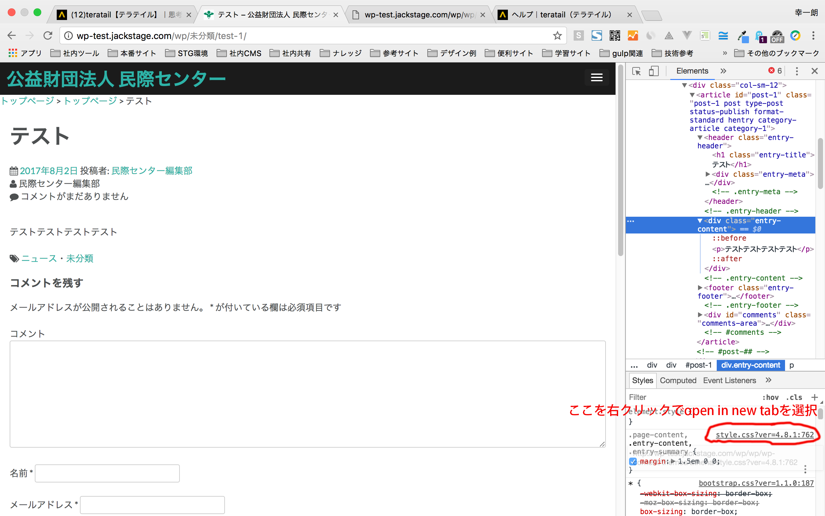Viewport: 825px width, 516px height.
Task: Switch to the Computed tab
Action: coord(678,380)
